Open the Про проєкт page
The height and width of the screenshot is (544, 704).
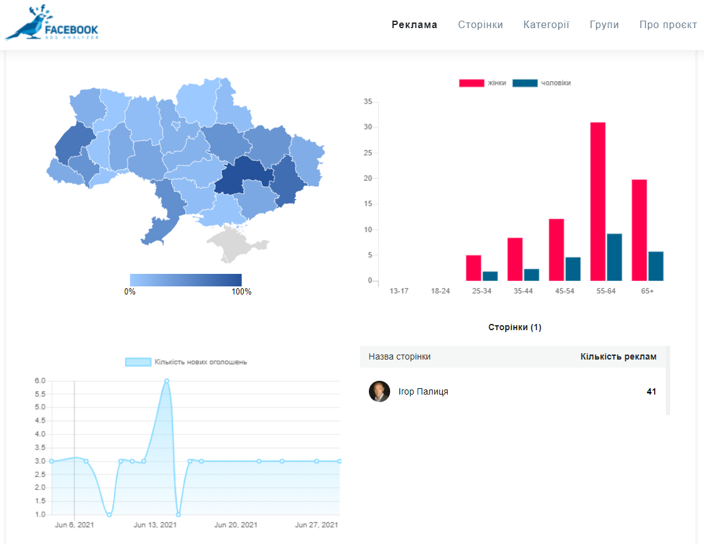(668, 25)
